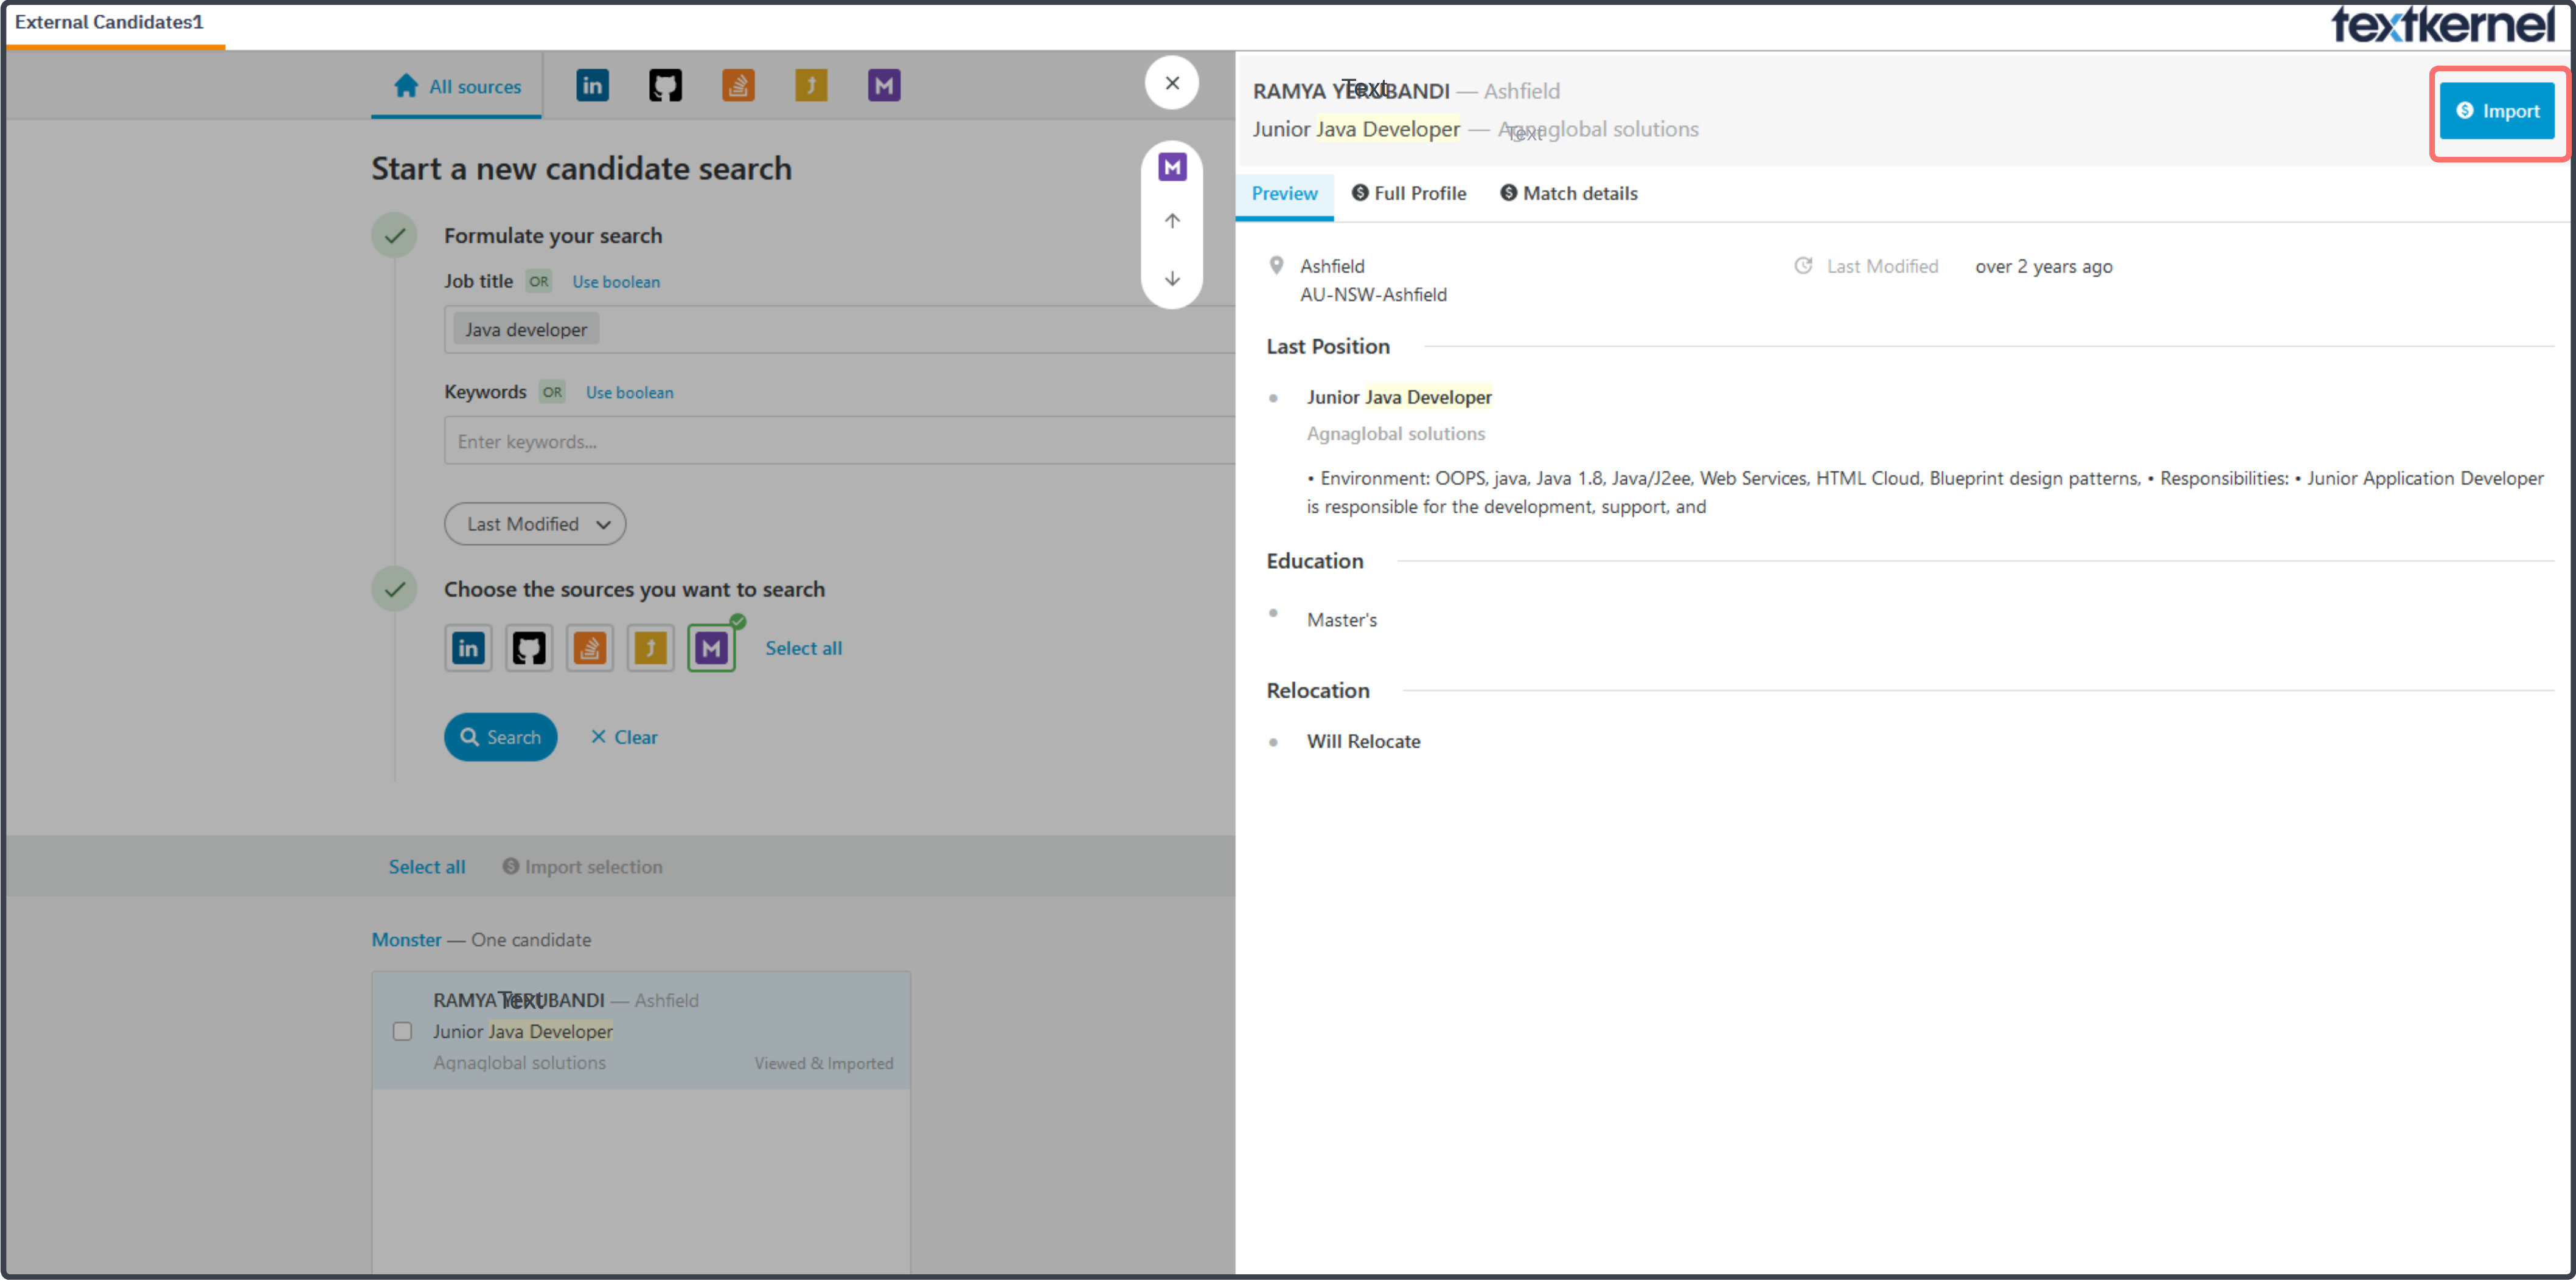Open Full Profile tab
The width and height of the screenshot is (2576, 1281).
pos(1409,194)
